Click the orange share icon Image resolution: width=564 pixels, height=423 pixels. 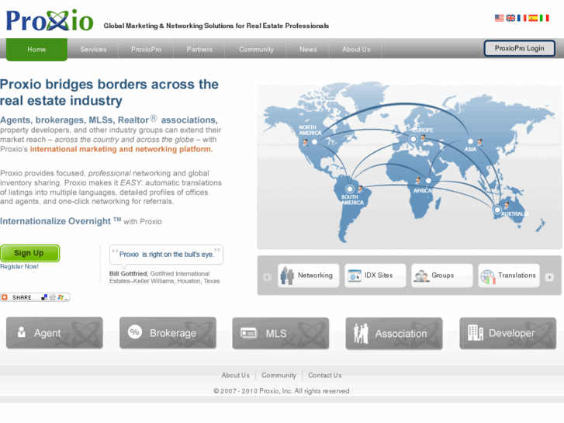pos(5,297)
